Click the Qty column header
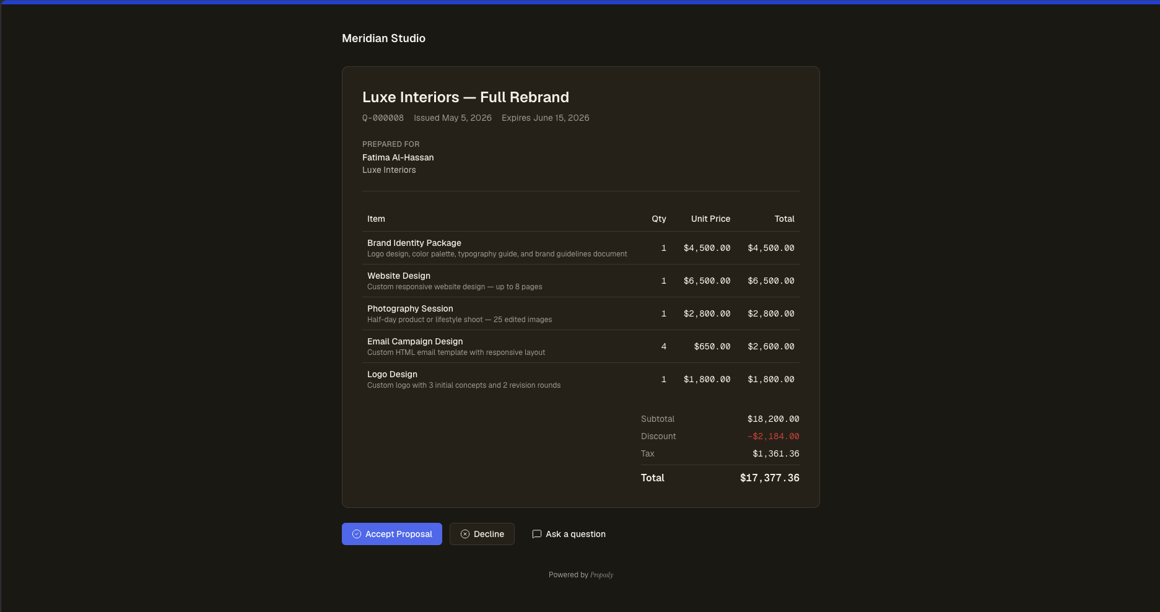This screenshot has width=1160, height=612. [x=659, y=219]
